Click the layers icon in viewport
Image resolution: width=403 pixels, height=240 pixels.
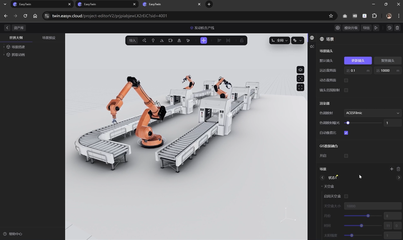pos(300,70)
